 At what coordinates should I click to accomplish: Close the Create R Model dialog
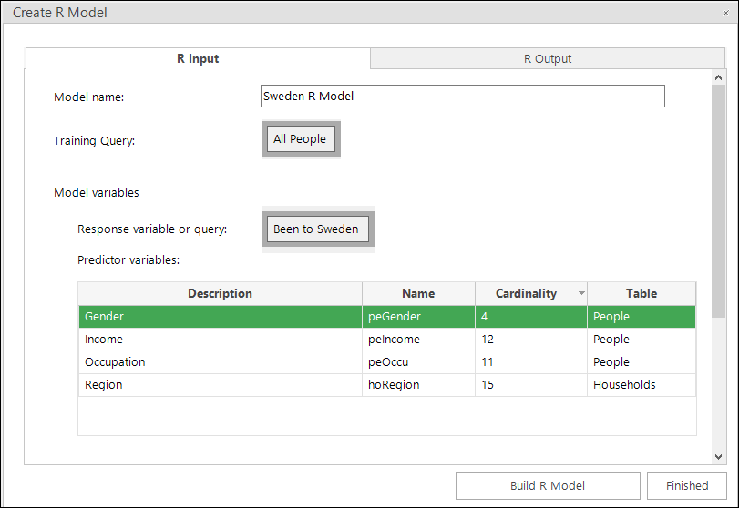click(726, 13)
